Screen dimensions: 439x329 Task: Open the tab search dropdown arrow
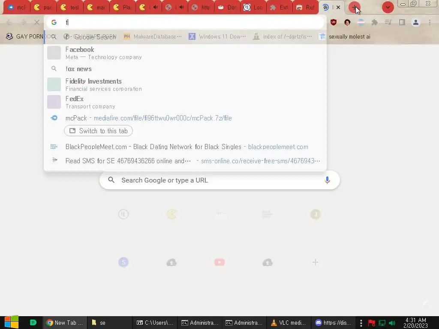click(388, 7)
